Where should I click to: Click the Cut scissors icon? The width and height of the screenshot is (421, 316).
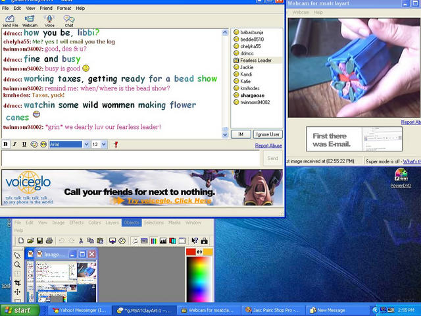click(81, 241)
